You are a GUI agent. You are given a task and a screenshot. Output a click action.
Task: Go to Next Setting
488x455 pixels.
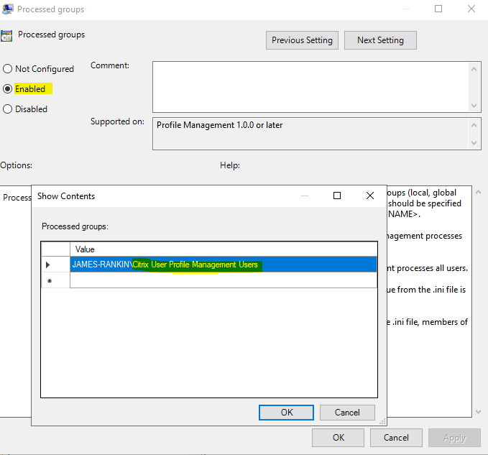point(380,40)
